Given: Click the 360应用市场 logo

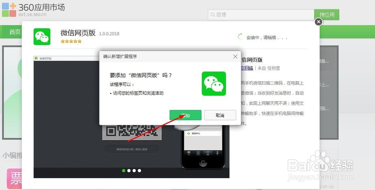Looking at the screenshot, I should tap(33, 10).
